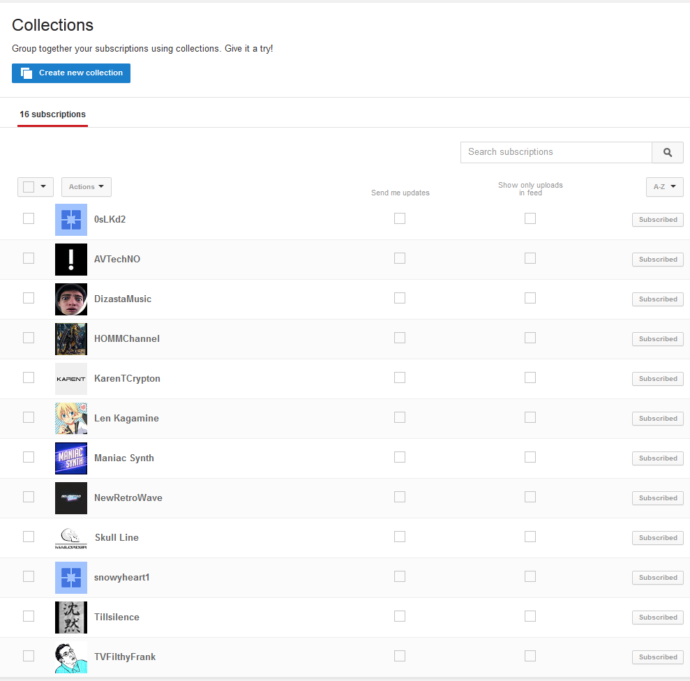
Task: Open the 0sLKd2 channel avatar
Action: pyautogui.click(x=71, y=220)
